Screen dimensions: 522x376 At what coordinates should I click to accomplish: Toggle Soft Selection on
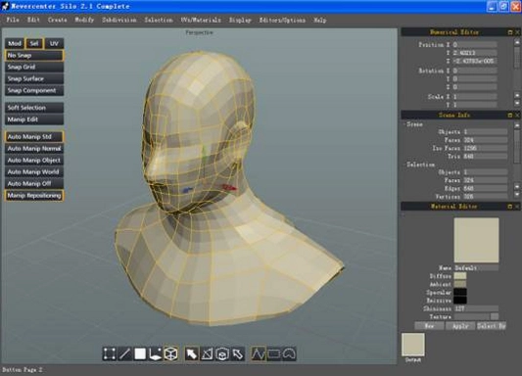coord(34,108)
